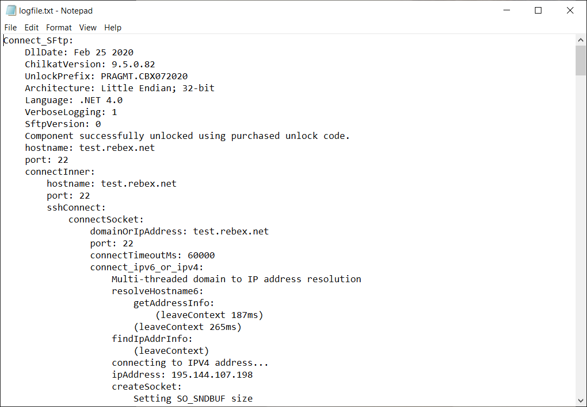Place cursor on the ChilkatVersion line
This screenshot has width=587, height=407.
click(90, 64)
